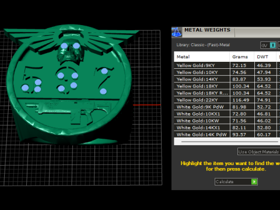Click the grams value 72.80

239,114
